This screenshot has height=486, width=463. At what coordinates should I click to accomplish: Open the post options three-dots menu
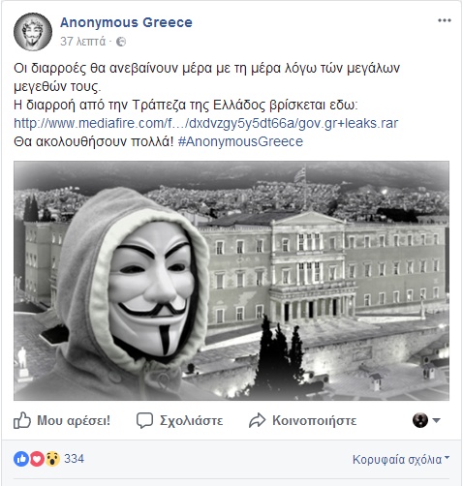pos(445,20)
